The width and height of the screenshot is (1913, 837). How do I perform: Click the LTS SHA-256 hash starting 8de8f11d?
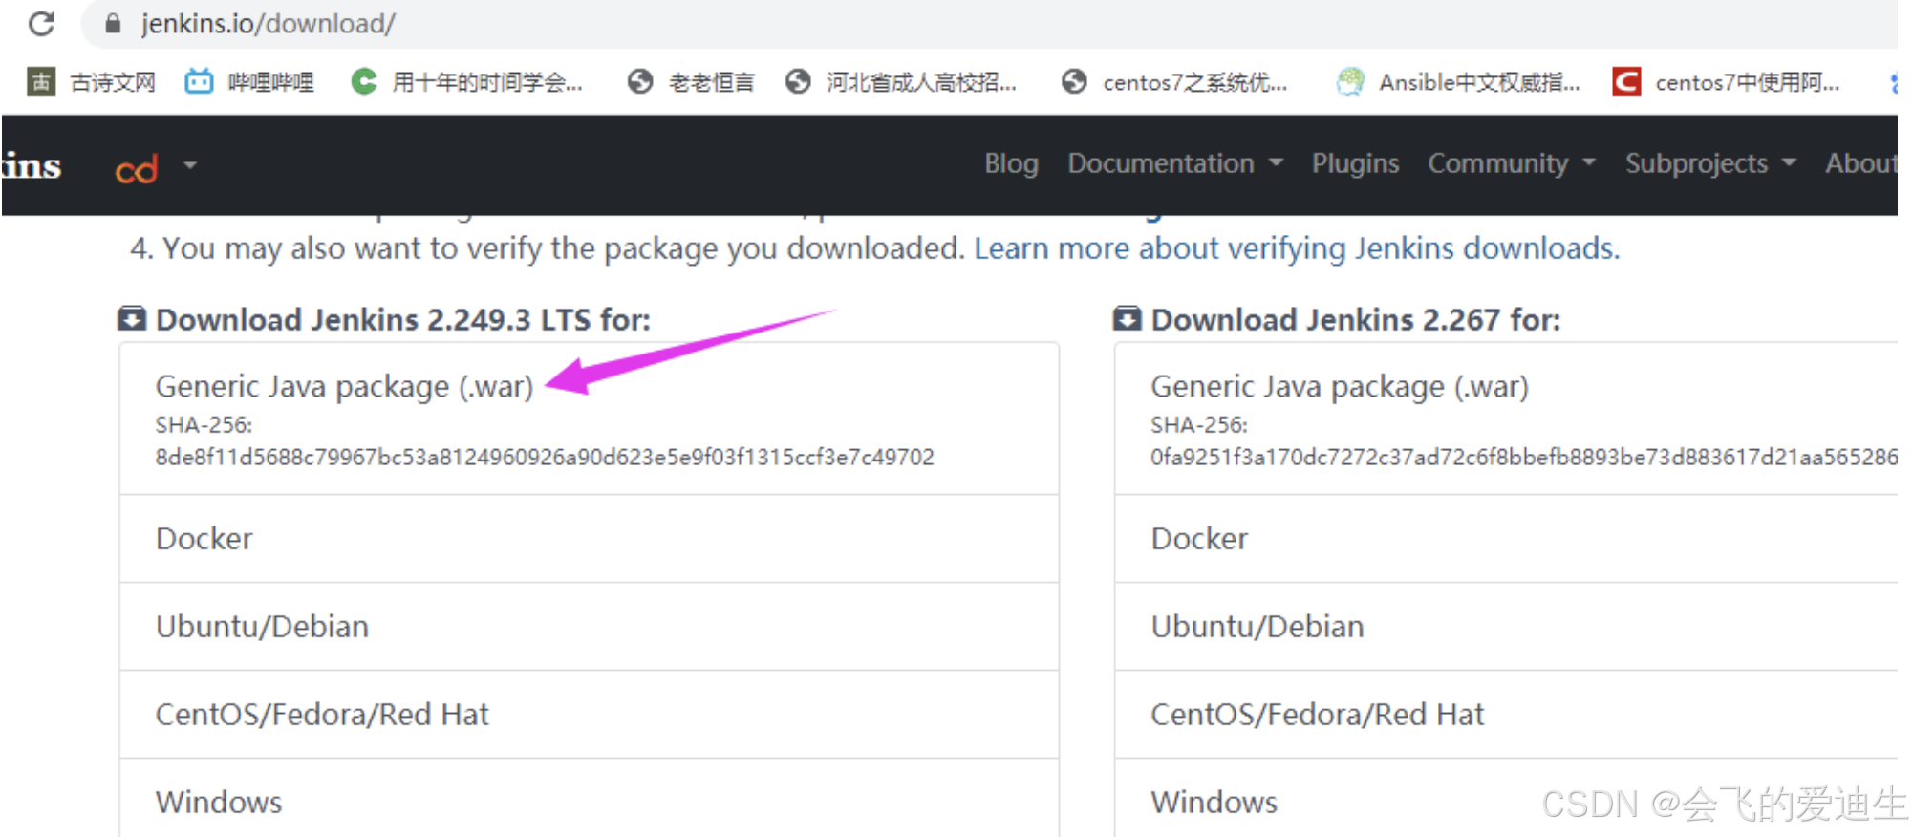545,457
